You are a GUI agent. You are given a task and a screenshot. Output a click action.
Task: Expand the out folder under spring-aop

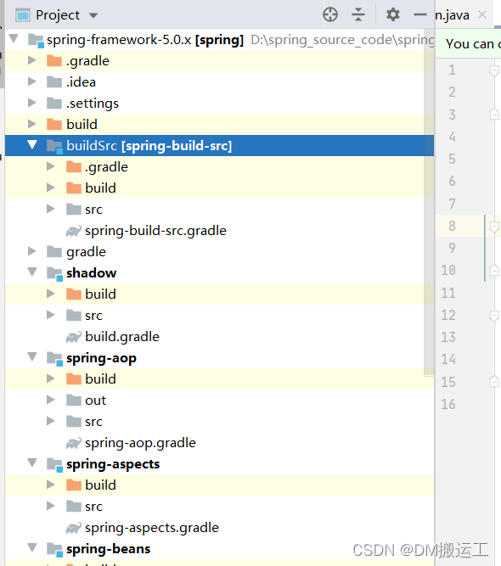point(51,400)
